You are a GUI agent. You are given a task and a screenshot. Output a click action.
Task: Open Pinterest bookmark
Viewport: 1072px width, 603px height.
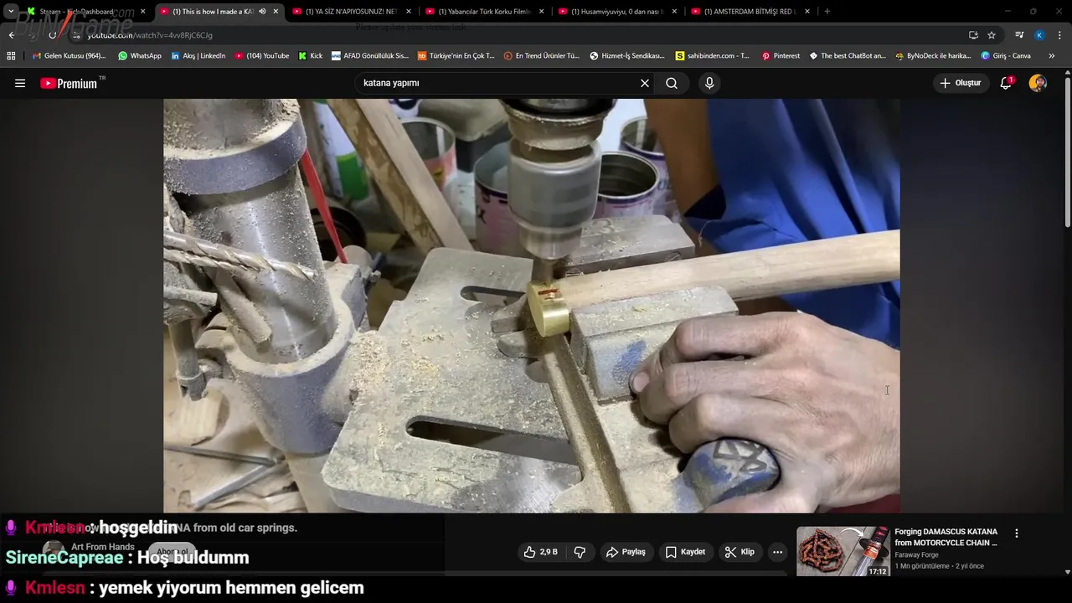(781, 56)
